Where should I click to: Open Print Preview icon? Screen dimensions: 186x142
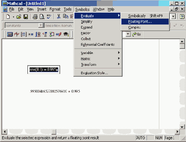(42, 17)
